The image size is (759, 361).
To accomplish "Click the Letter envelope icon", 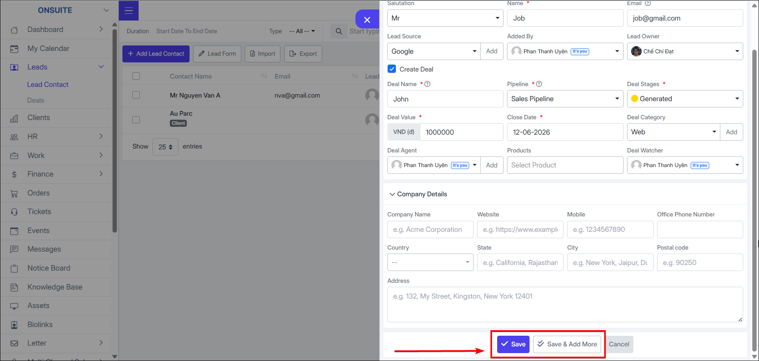I will pos(14,344).
